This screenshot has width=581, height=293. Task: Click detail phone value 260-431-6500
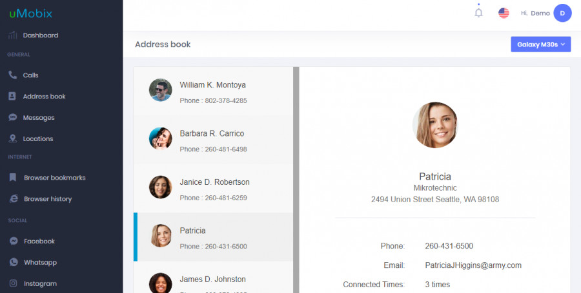coord(449,246)
